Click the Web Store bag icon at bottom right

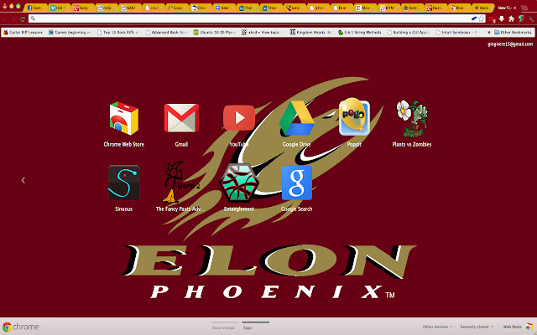point(529,327)
